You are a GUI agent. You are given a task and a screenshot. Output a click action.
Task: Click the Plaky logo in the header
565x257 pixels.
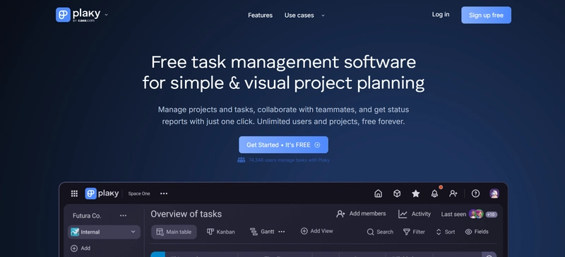78,15
